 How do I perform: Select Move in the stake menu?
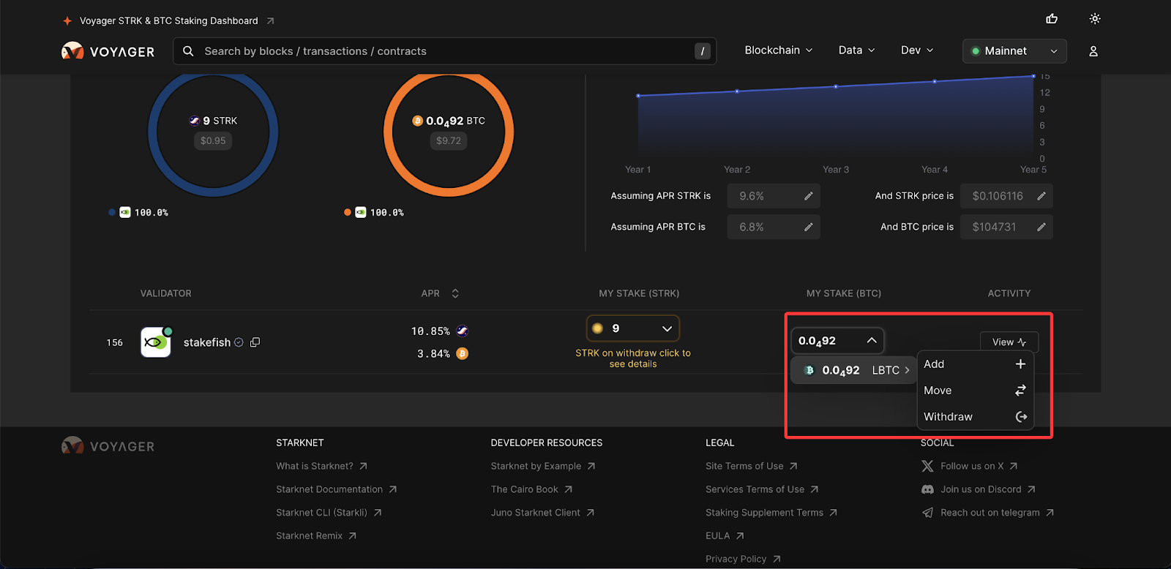click(974, 391)
